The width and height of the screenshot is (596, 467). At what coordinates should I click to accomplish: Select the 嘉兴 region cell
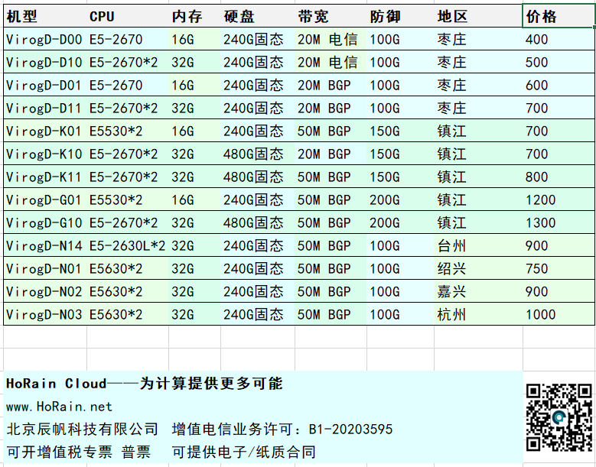pos(478,292)
